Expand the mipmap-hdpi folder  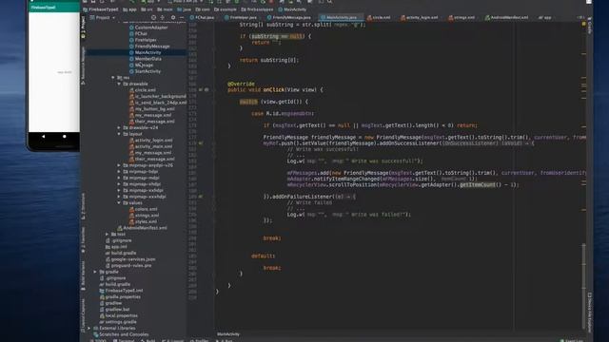pyautogui.click(x=119, y=171)
